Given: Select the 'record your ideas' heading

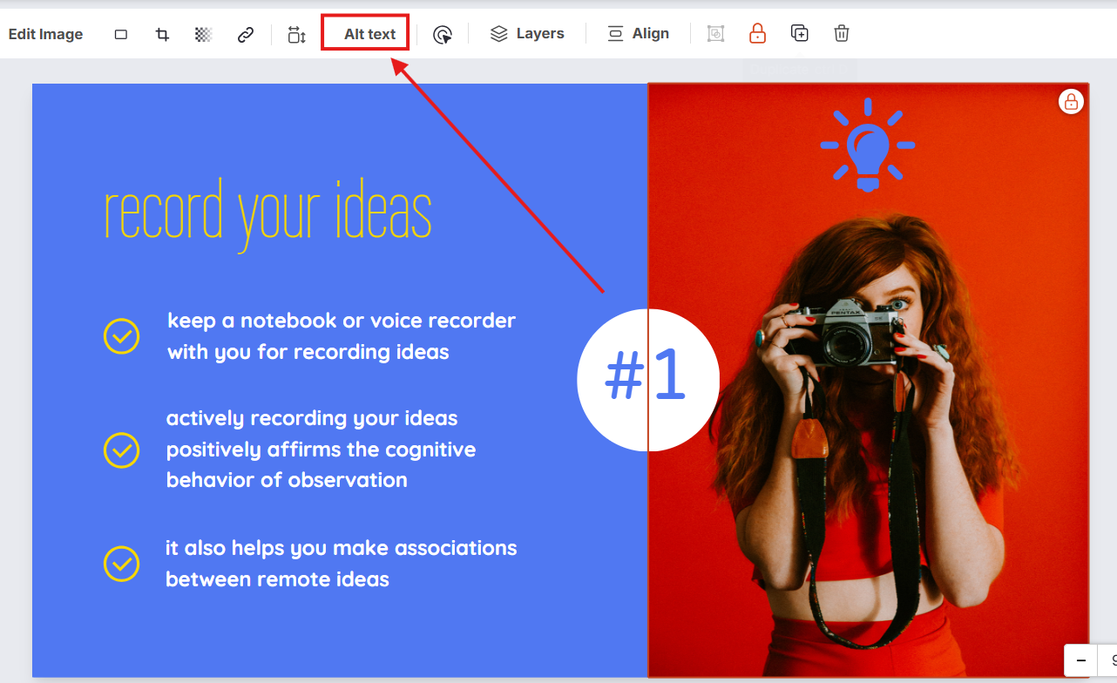Looking at the screenshot, I should click(267, 212).
